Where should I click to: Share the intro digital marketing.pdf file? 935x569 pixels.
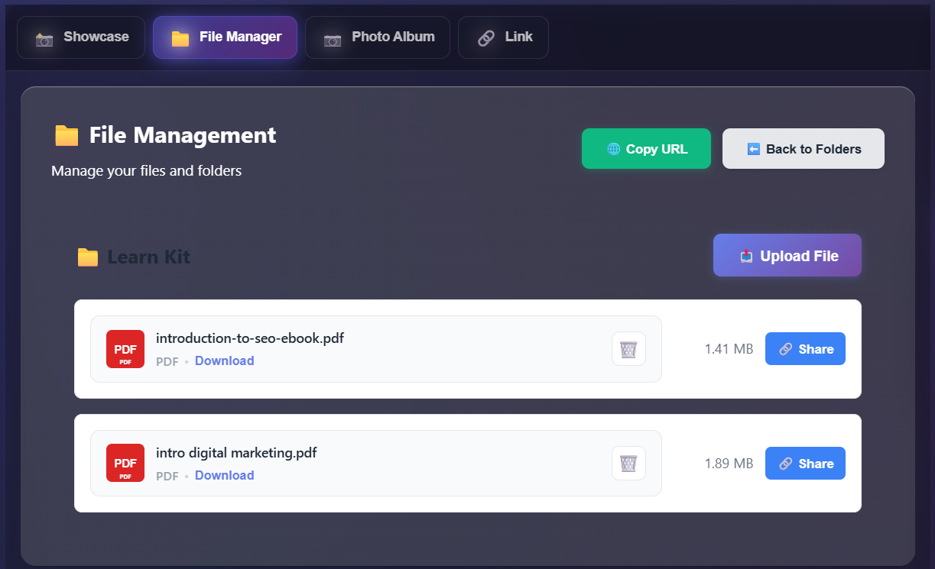[x=804, y=463]
